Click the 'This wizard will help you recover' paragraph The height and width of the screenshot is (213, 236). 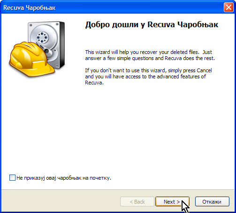150,55
